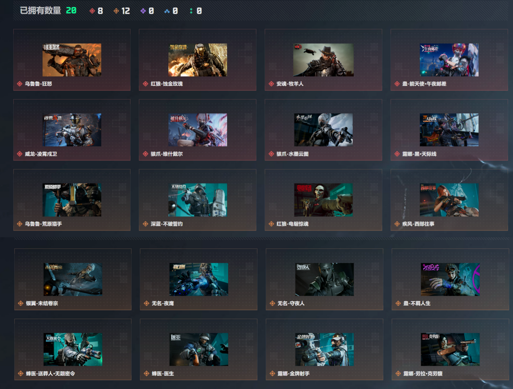View the 乌鲁鲁-荒原猎手 skin thumbnail
The image size is (513, 389).
tap(72, 200)
